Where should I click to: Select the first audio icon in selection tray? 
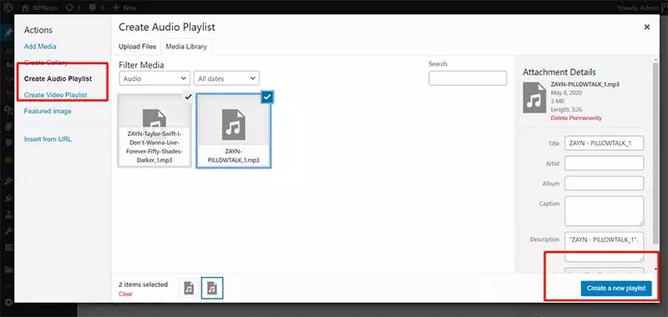coord(189,288)
